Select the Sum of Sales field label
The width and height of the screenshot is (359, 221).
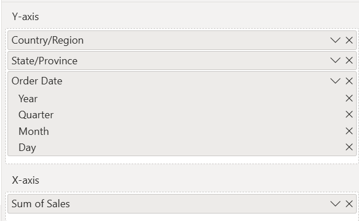[40, 204]
